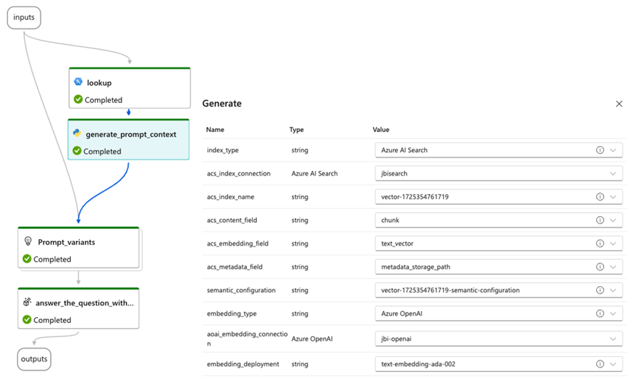636x381 pixels.
Task: Expand the index_type Azure AI Search dropdown
Action: 613,150
